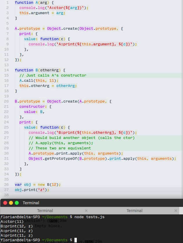Switch to the second Terminal tab
The image size is (183, 243).
(x=135, y=211)
